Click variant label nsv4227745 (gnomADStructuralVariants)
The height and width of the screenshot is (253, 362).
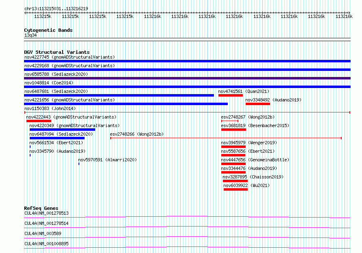click(70, 57)
